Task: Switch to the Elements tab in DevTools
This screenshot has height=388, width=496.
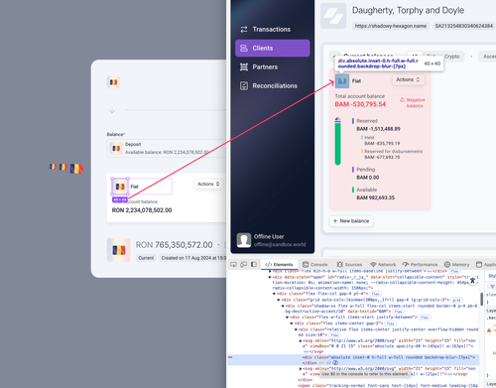Action: tap(279, 265)
